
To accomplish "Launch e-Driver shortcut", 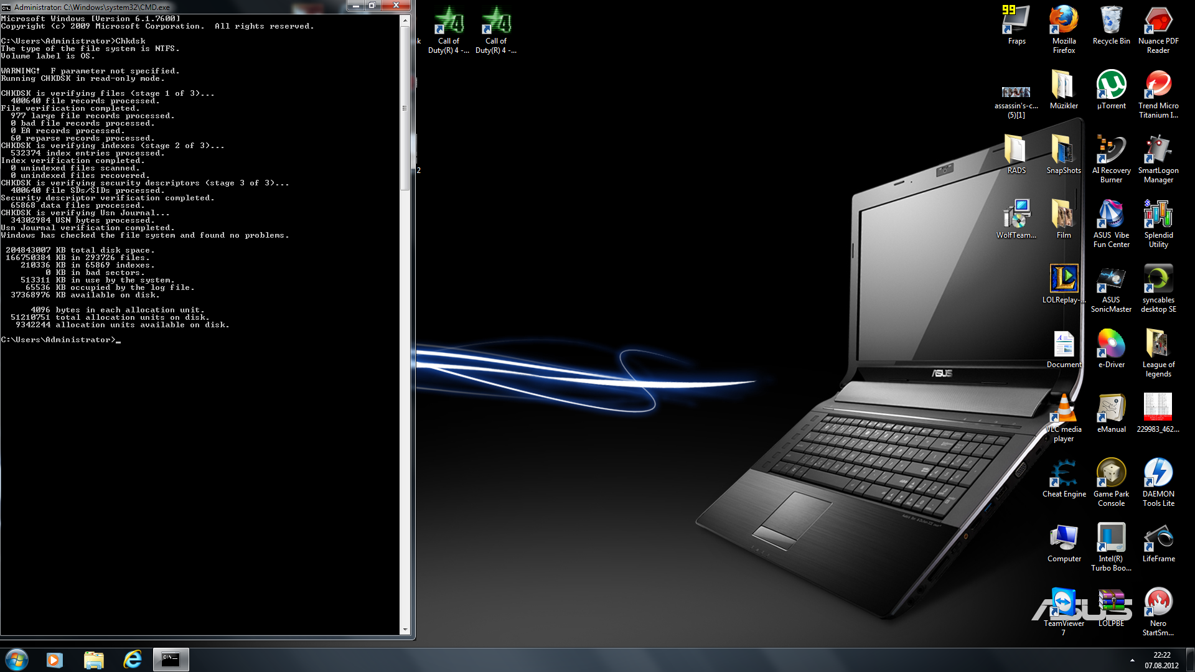I will 1111,348.
